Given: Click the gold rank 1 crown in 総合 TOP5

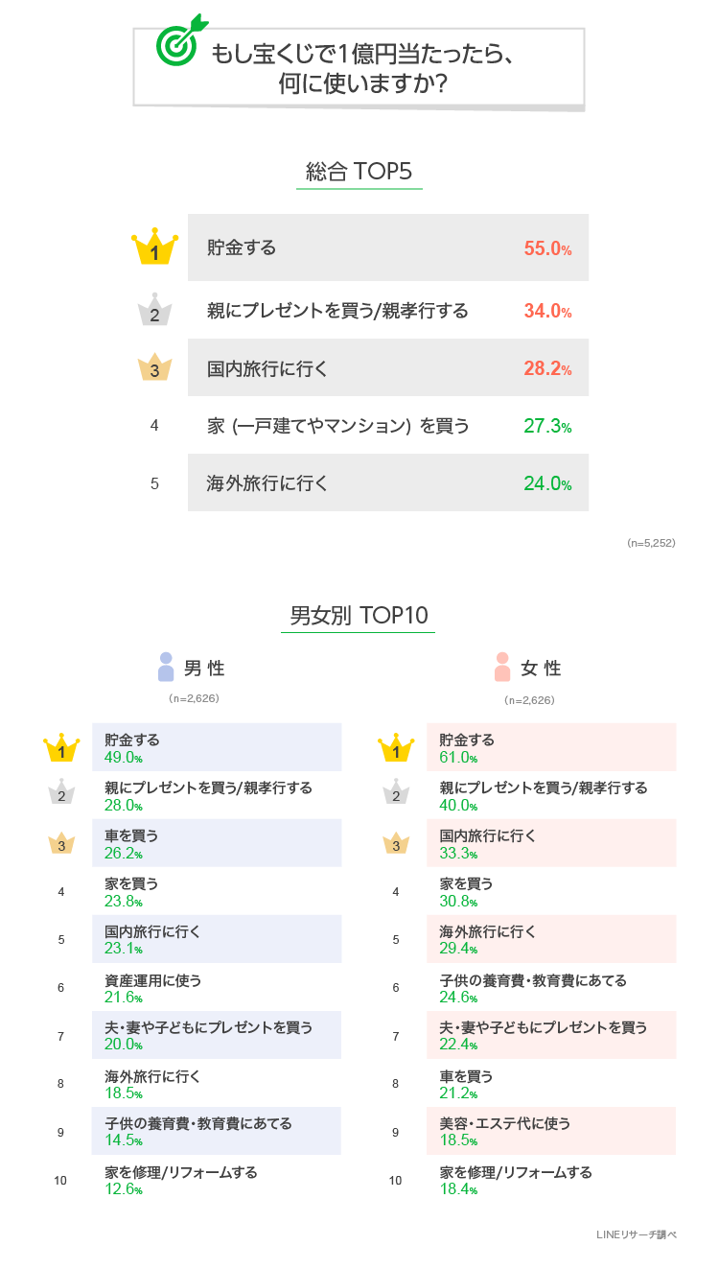Looking at the screenshot, I should click(x=154, y=249).
